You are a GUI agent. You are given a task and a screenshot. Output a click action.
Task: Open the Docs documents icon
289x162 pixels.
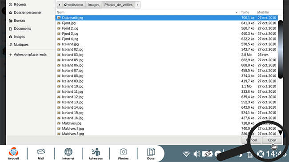pos(151,154)
